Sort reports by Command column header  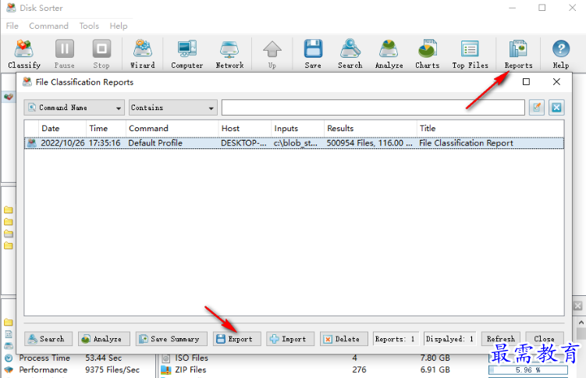pyautogui.click(x=172, y=128)
